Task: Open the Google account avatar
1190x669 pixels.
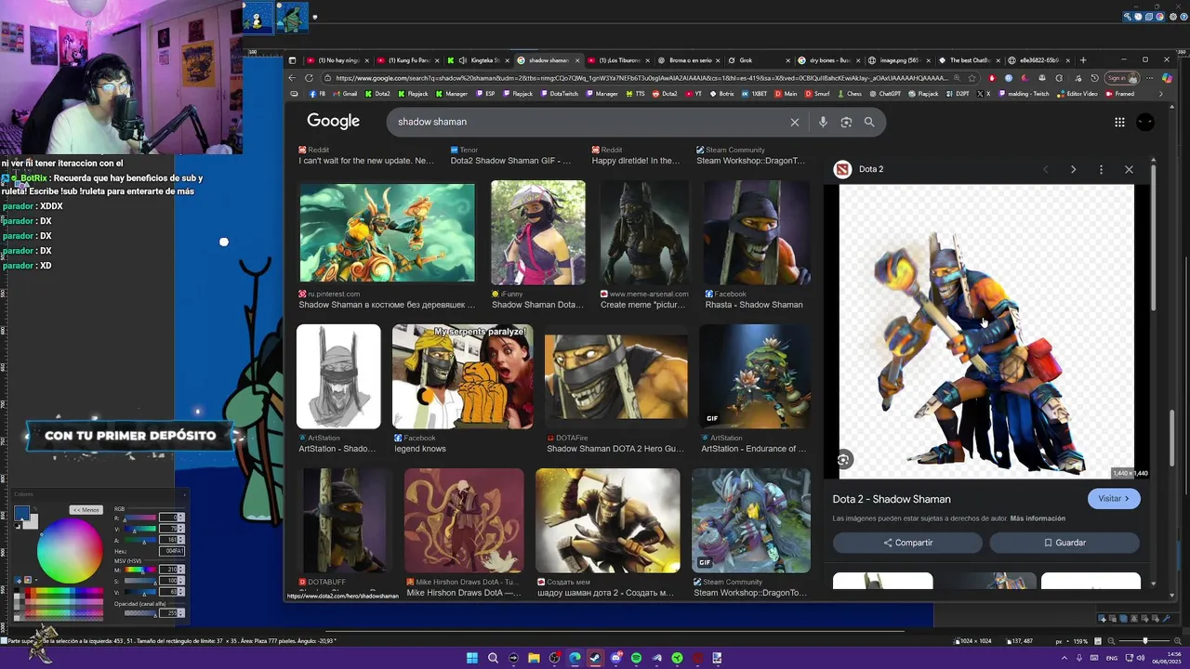Action: click(1145, 122)
